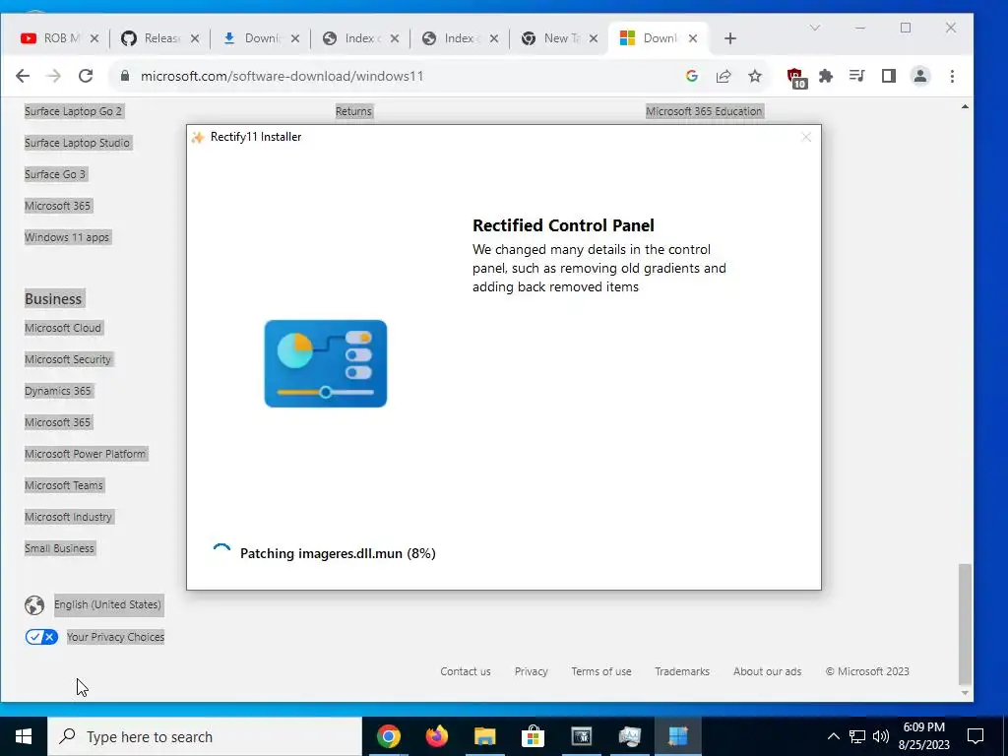Open the media control playlist icon
The image size is (1008, 756).
click(x=856, y=76)
